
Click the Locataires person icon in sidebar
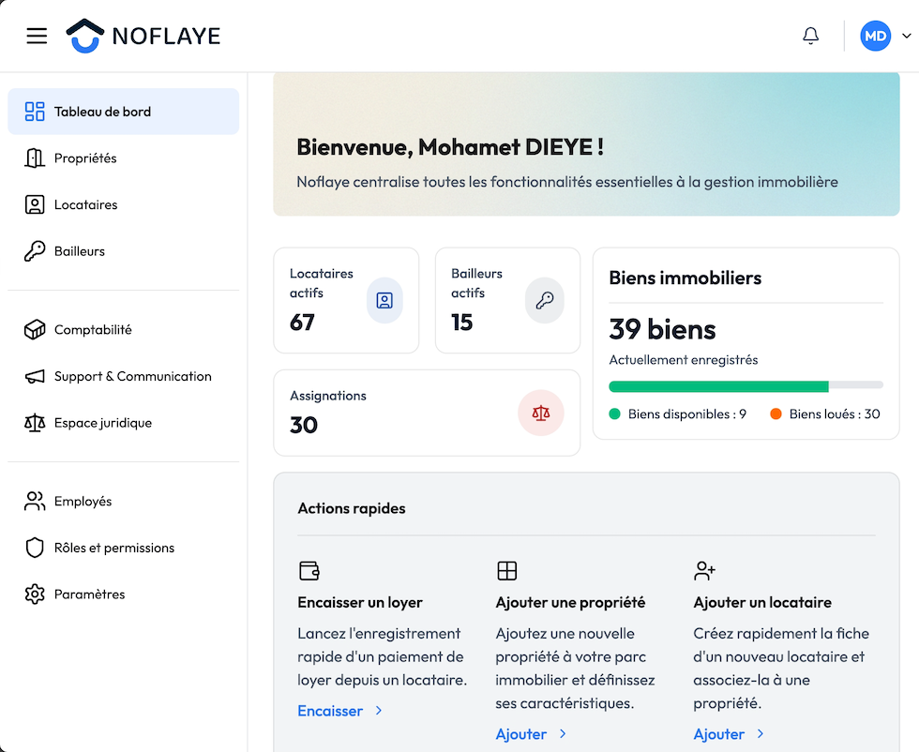[x=35, y=204]
